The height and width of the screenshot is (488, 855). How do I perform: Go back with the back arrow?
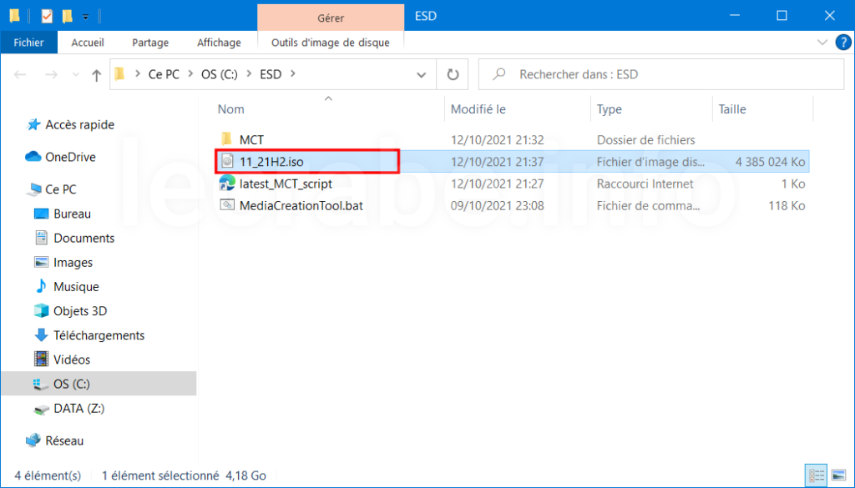20,74
